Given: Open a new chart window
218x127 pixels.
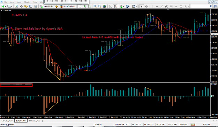Looking at the screenshot, I should click(x=2, y=6).
